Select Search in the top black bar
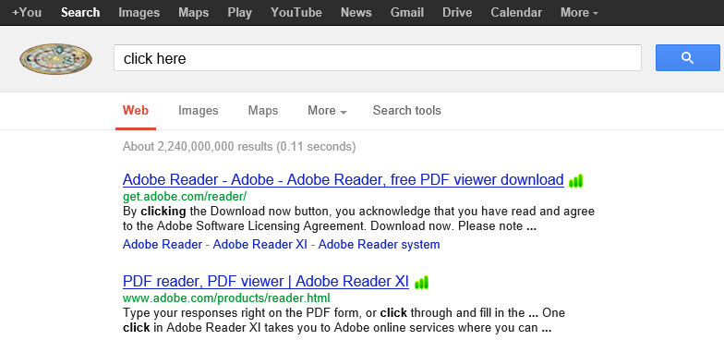Screen dimensions: 724x340 coord(80,13)
